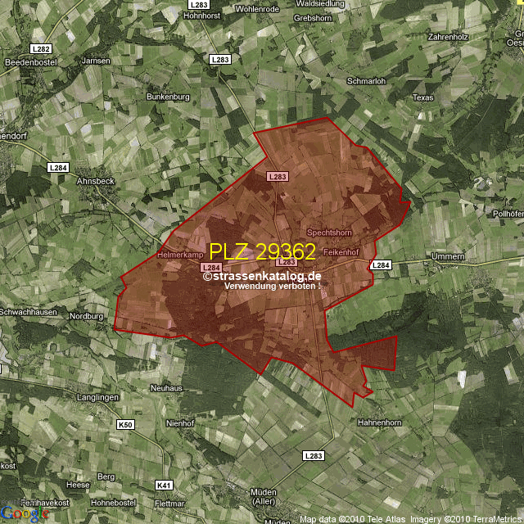Select the L283 shield south of Hahnenhorn
This screenshot has height=524, width=524.
pyautogui.click(x=313, y=455)
